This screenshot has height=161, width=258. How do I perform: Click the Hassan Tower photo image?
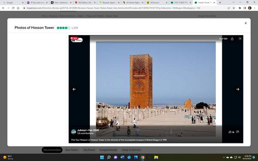(156, 89)
